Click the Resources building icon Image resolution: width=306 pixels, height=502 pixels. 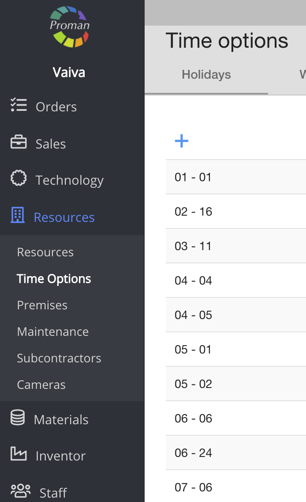[x=18, y=216]
